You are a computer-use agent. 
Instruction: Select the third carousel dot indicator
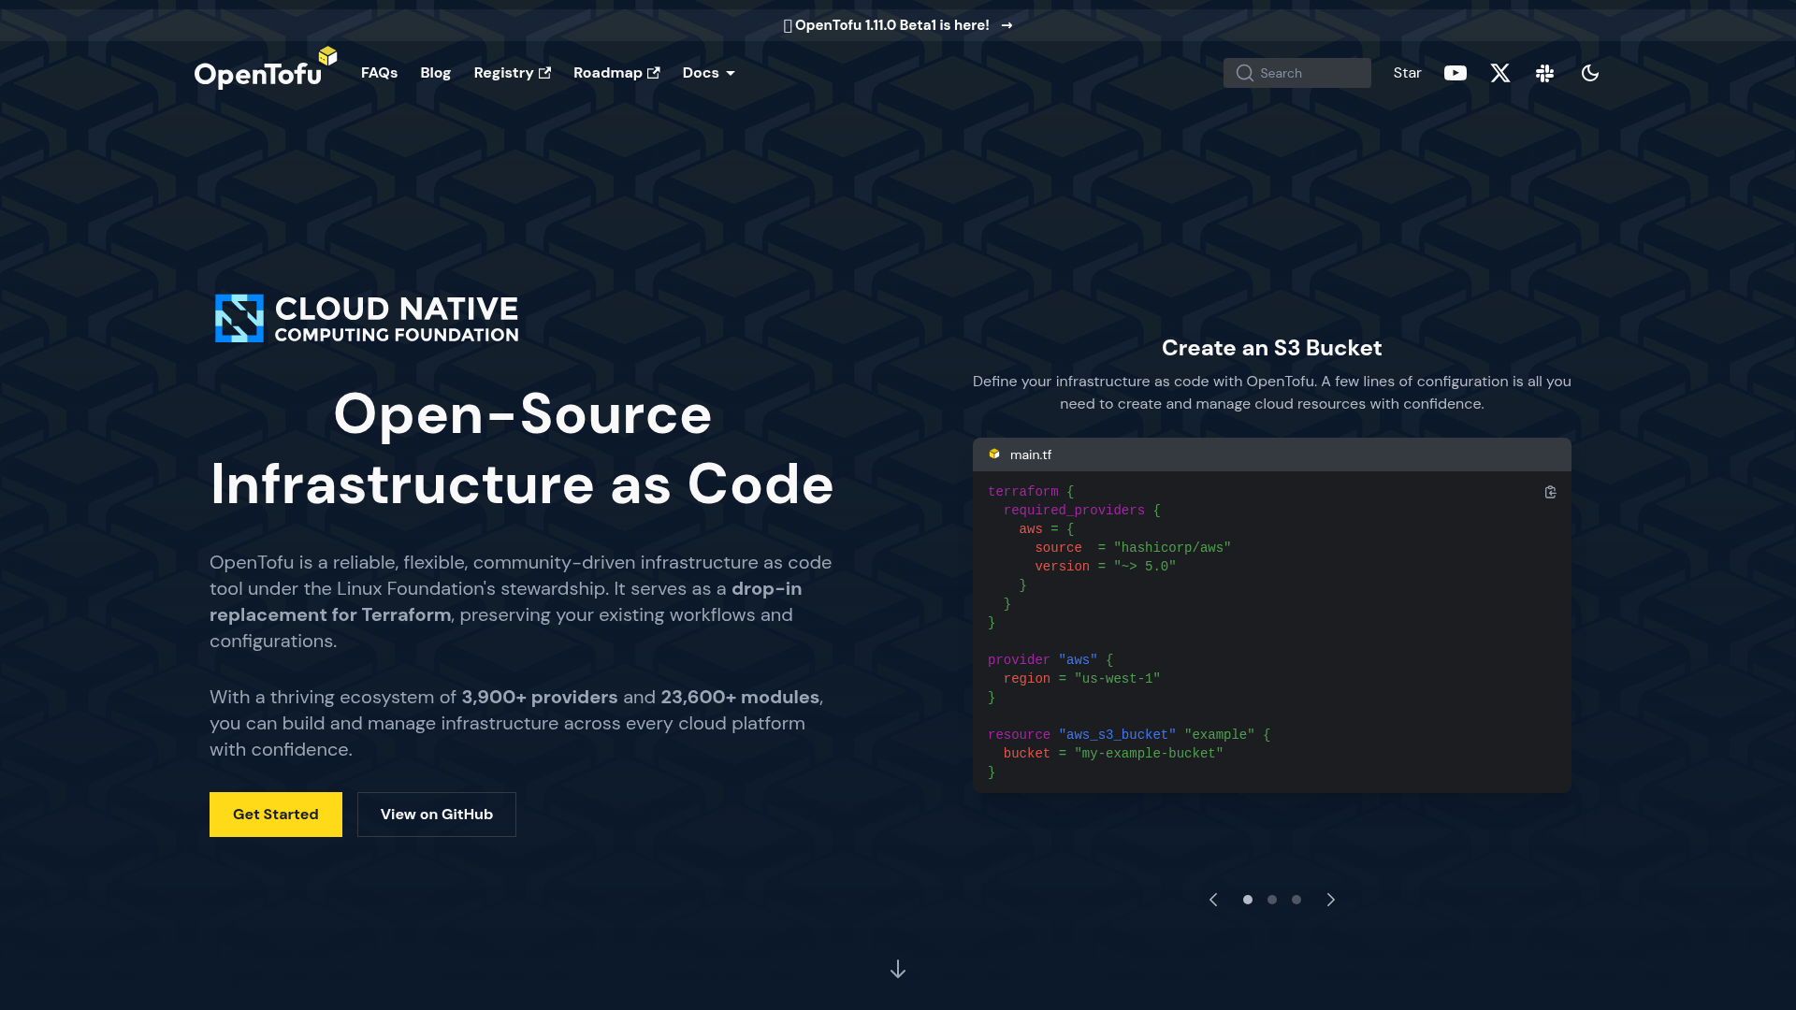pos(1296,899)
